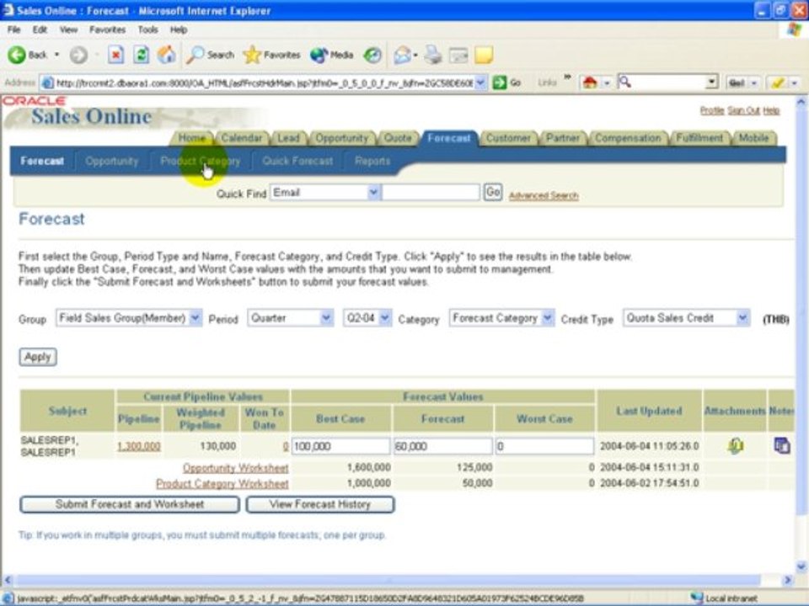The image size is (809, 606).
Task: Click the Print icon in toolbar
Action: [433, 55]
